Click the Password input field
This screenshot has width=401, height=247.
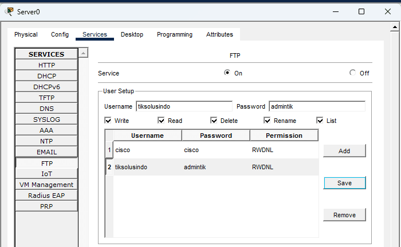316,106
